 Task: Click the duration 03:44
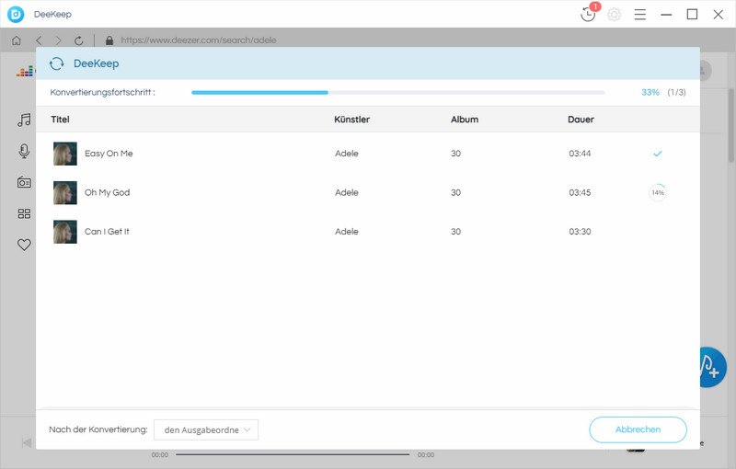point(580,154)
